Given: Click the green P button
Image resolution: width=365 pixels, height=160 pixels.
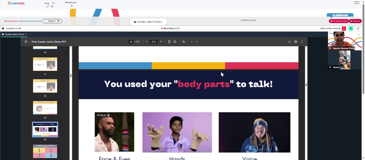Looking at the screenshot, I should pyautogui.click(x=351, y=28).
